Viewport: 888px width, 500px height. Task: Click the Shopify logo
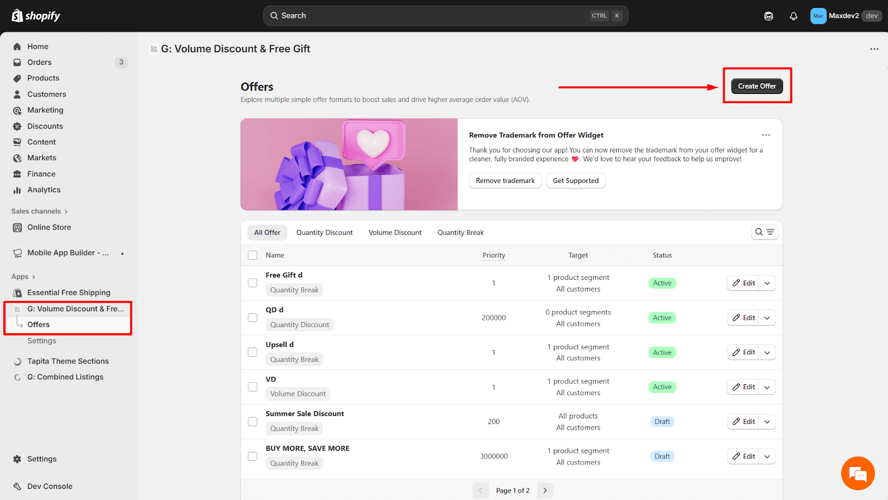36,16
